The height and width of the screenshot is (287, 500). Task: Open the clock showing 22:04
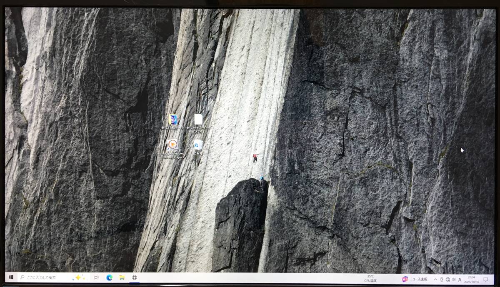click(x=471, y=280)
